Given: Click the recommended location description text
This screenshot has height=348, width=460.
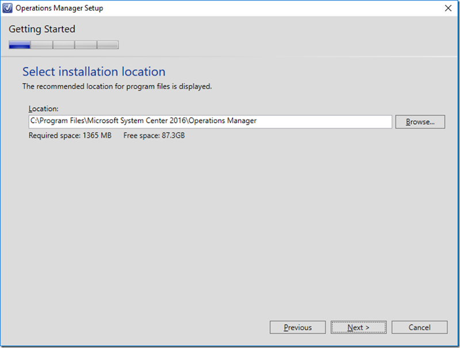Looking at the screenshot, I should click(117, 86).
